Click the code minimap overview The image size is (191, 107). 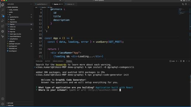pyautogui.click(x=184, y=12)
